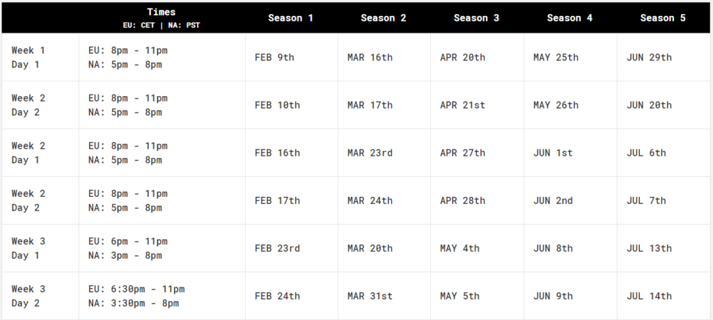Click the Season 1 column header
This screenshot has height=320, width=713.
[x=290, y=17]
